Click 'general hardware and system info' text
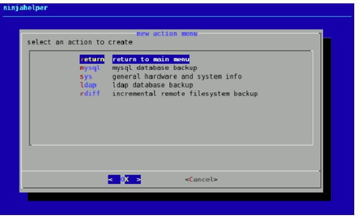Screen dimensions: 360x217 click(177, 77)
